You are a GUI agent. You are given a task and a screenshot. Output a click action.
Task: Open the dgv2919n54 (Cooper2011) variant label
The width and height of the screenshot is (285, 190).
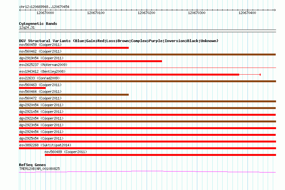pyautogui.click(x=41, y=58)
